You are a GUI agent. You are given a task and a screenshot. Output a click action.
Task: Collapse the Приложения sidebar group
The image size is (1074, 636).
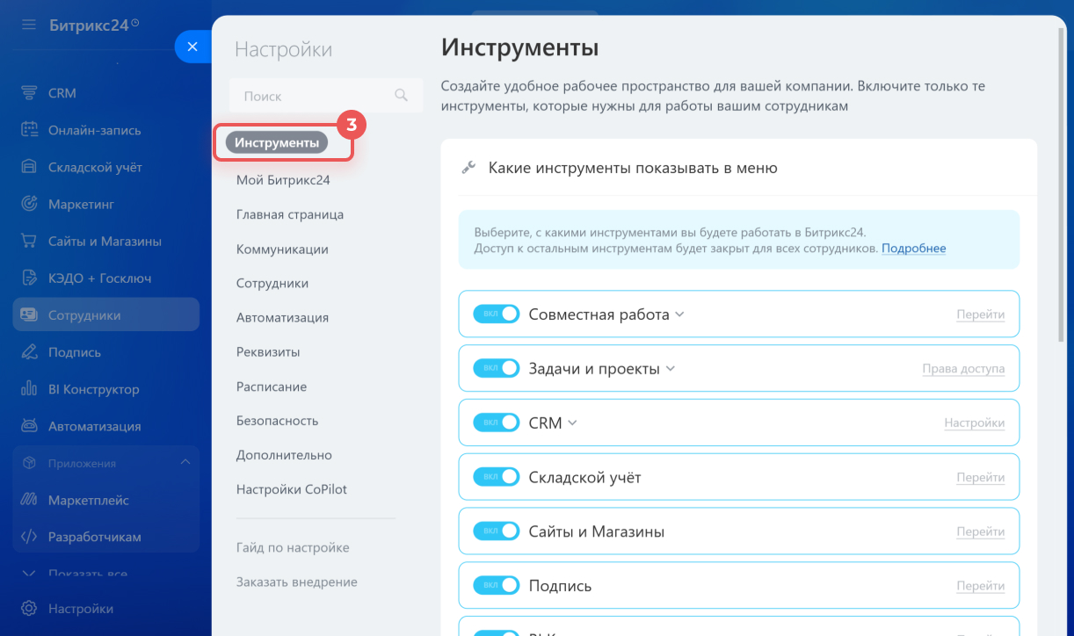(x=185, y=462)
